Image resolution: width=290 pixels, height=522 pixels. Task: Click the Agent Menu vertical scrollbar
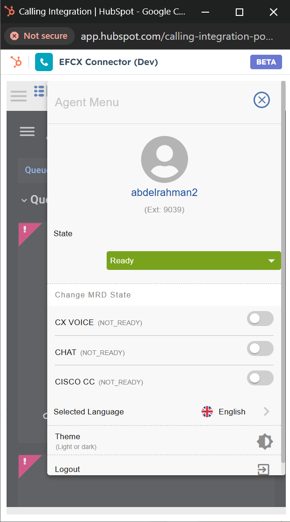point(283,271)
